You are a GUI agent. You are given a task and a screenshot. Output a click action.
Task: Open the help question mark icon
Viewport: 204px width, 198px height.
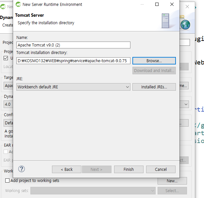coord(22,169)
